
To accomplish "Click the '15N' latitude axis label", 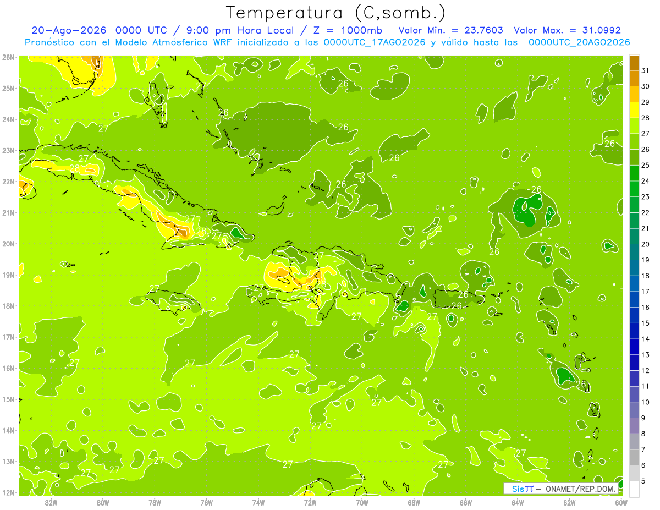I will pyautogui.click(x=8, y=399).
